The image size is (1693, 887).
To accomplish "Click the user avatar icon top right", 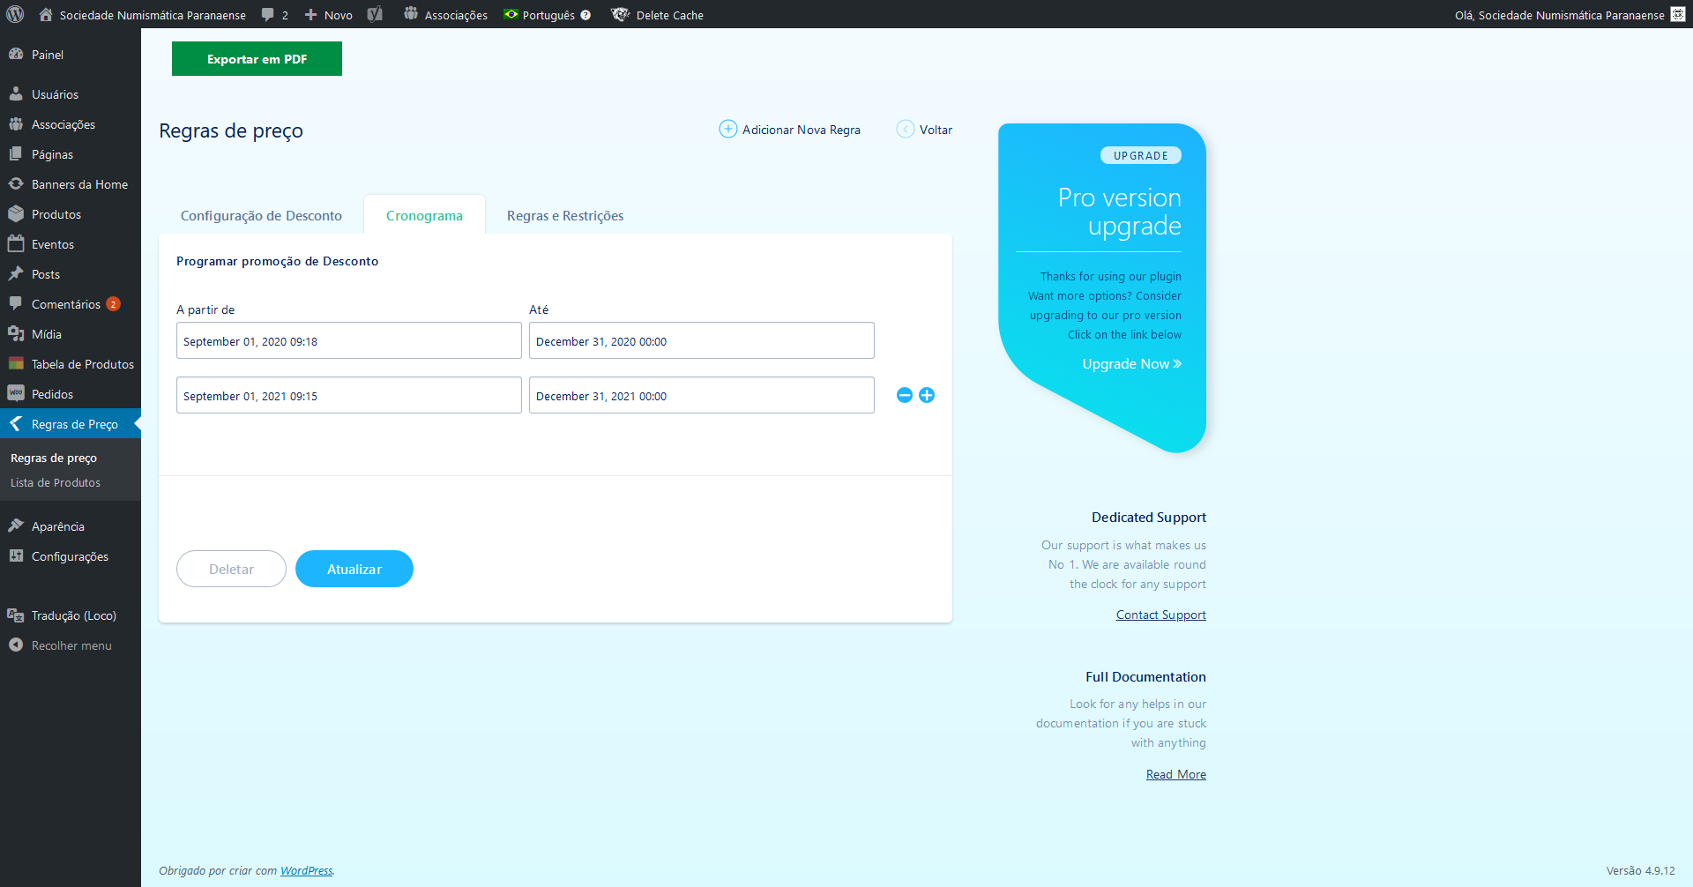I will point(1678,14).
